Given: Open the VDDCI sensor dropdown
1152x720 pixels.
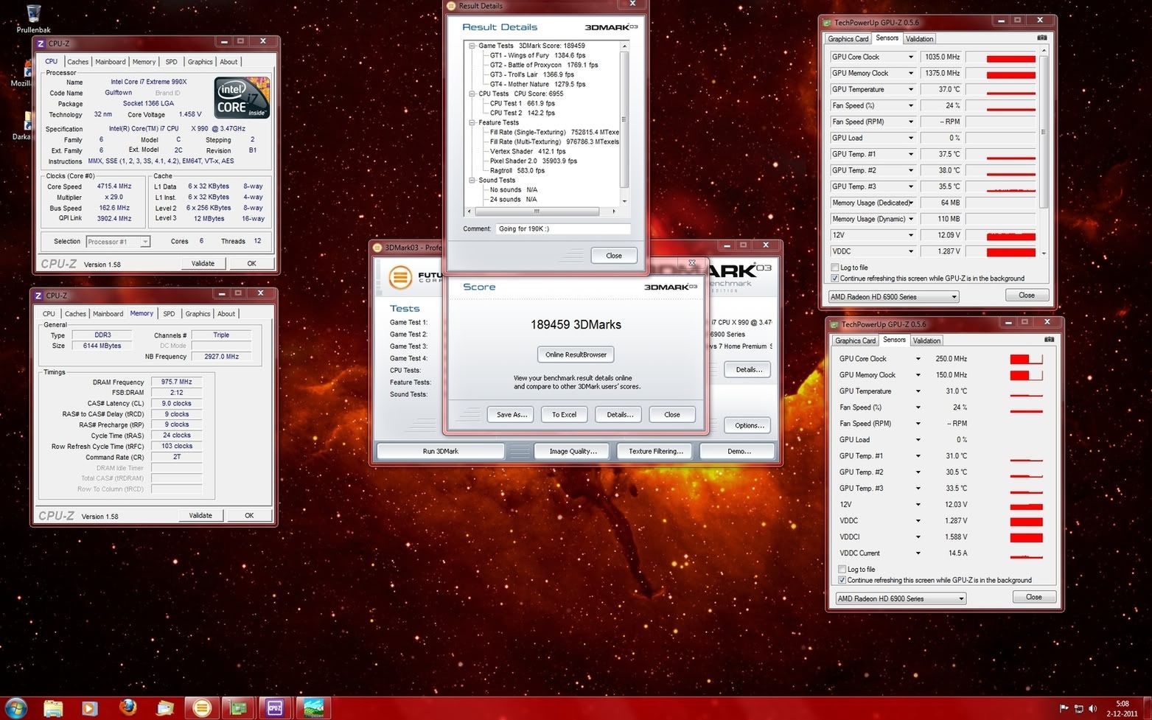Looking at the screenshot, I should click(918, 536).
